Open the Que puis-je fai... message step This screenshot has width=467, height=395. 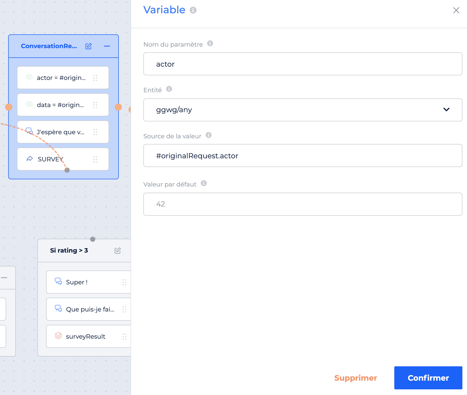[x=89, y=309]
